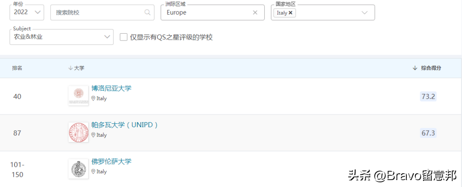Open the 年份 2022 year dropdown
462x187 pixels.
pos(27,12)
